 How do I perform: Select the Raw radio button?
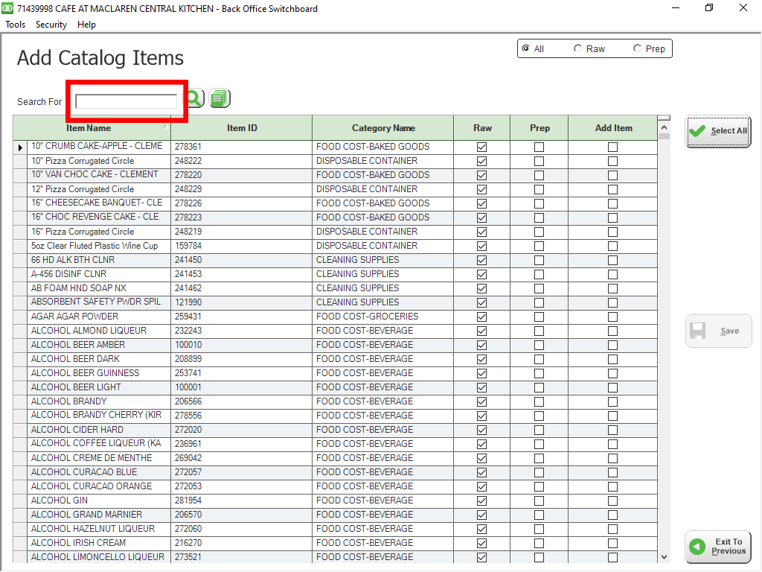578,48
